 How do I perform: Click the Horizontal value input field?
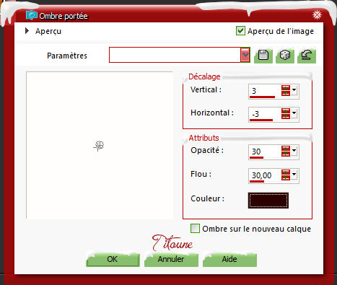click(264, 114)
